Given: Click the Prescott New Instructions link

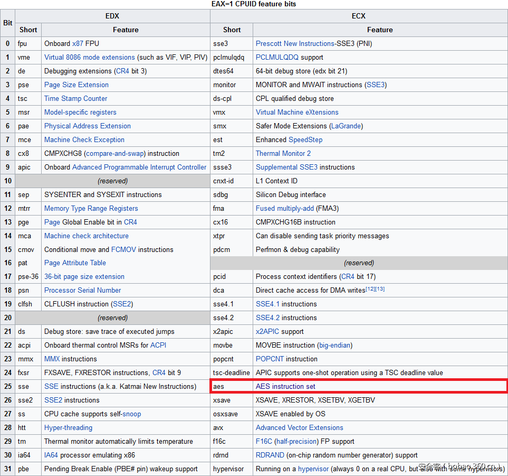Looking at the screenshot, I should click(295, 43).
